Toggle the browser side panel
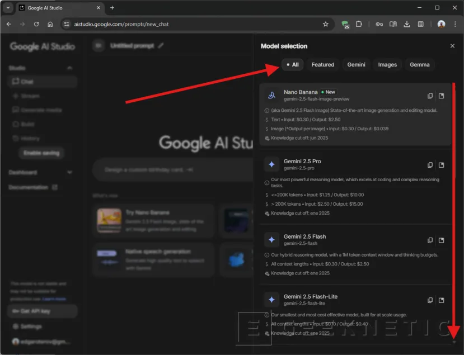This screenshot has height=355, width=464. click(420, 24)
